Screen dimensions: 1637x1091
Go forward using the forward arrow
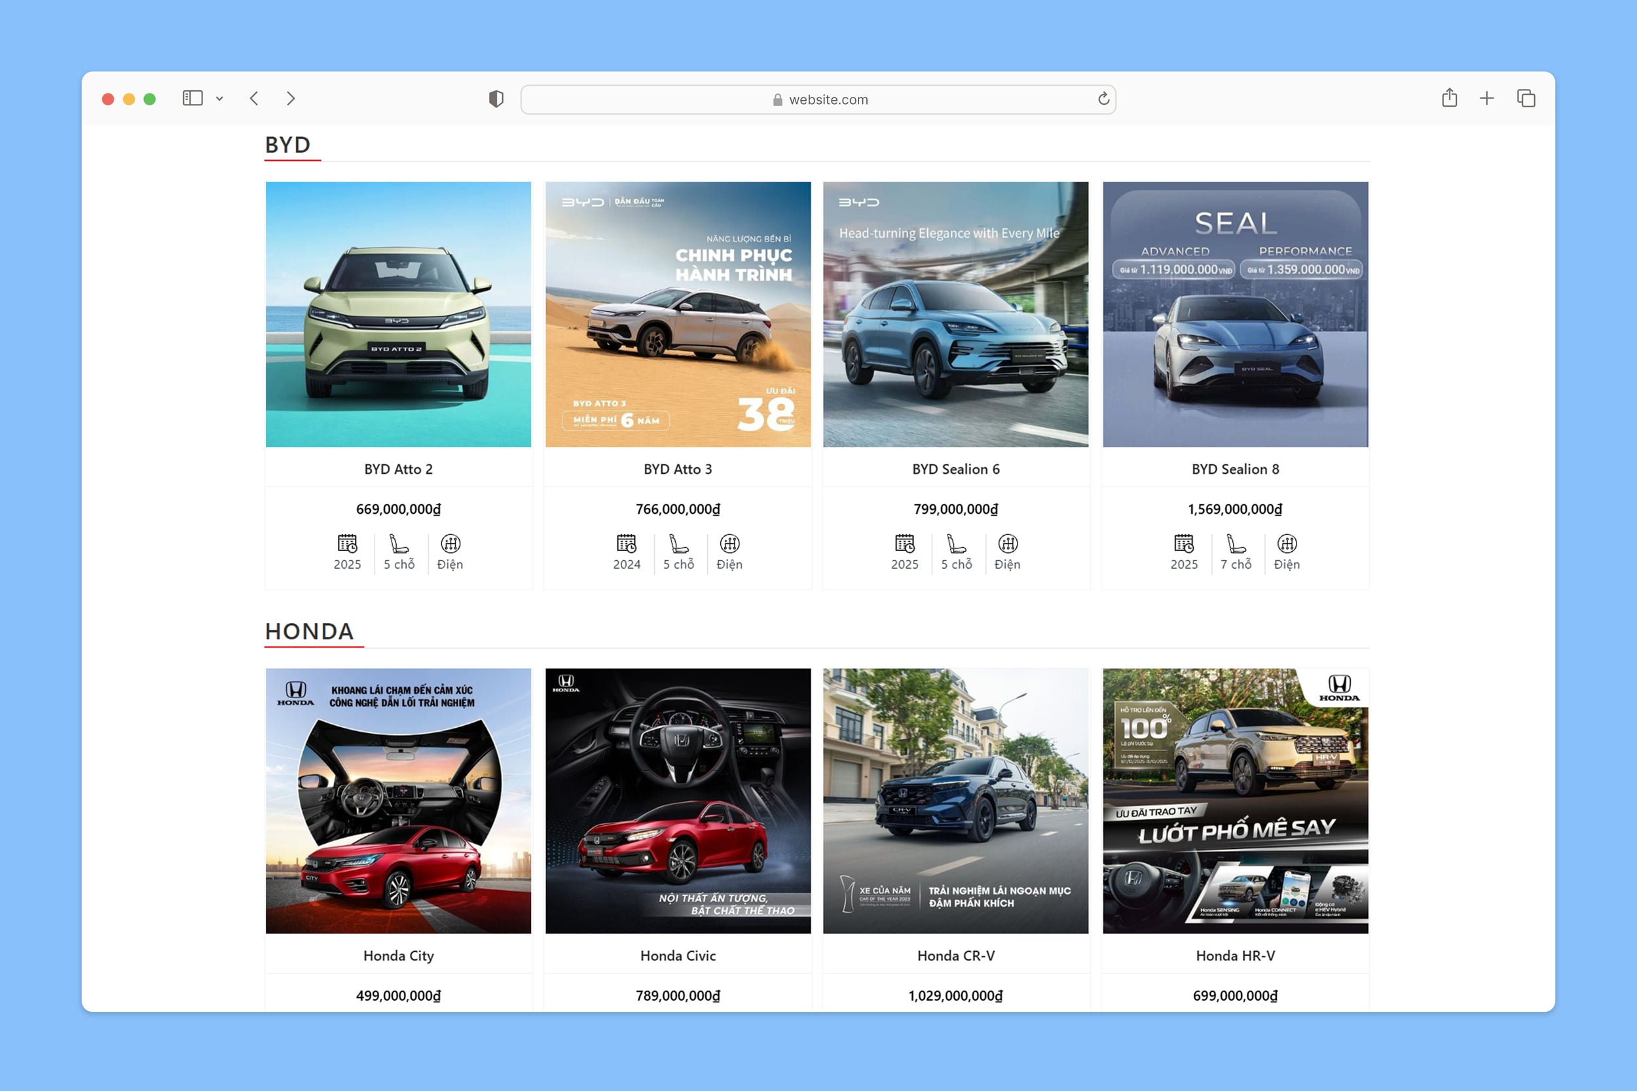(291, 98)
